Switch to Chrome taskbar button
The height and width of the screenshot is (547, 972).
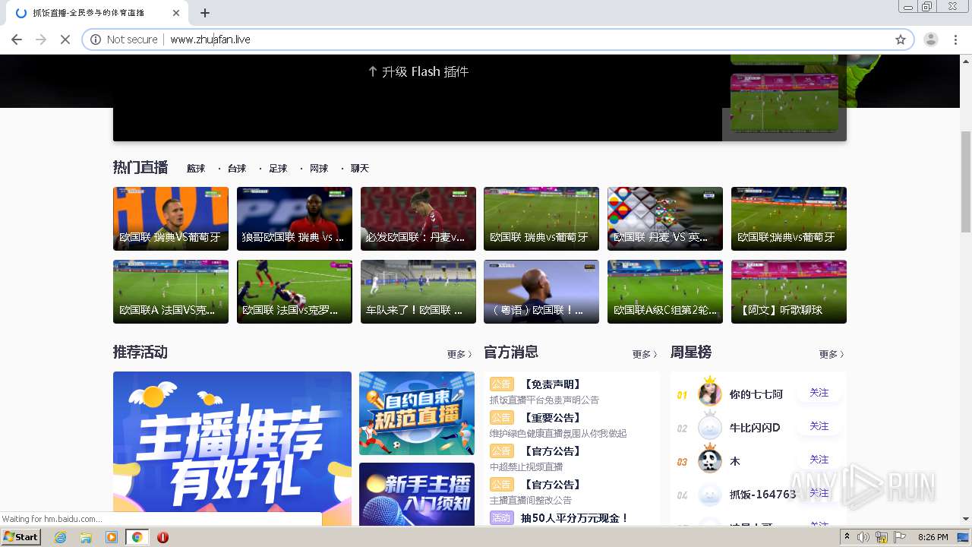(x=137, y=537)
